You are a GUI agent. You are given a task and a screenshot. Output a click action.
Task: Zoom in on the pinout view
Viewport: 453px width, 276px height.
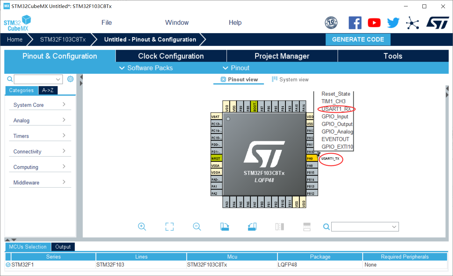point(142,227)
